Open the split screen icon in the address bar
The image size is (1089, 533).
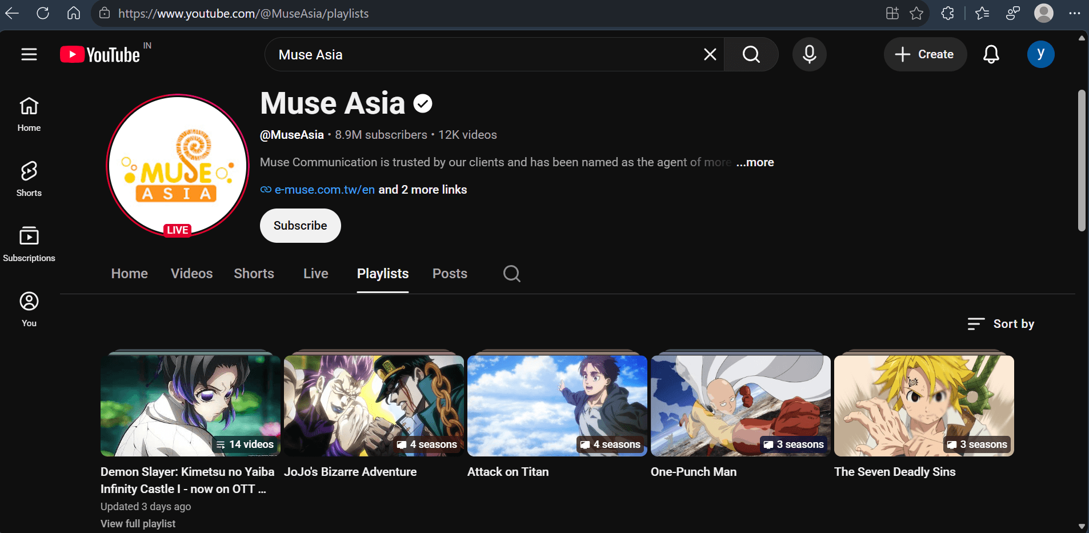pos(892,13)
